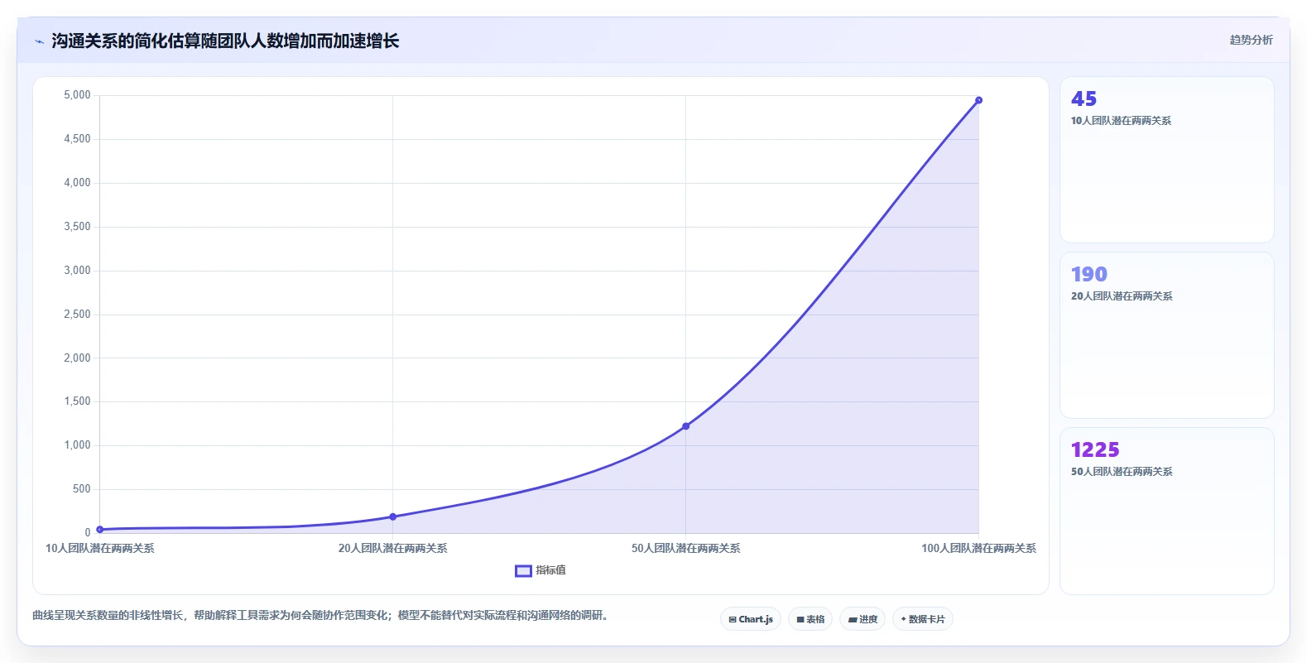Screen dimensions: 1307x663
Task: Click the 50-person team data point on the chart line
Action: tap(685, 426)
